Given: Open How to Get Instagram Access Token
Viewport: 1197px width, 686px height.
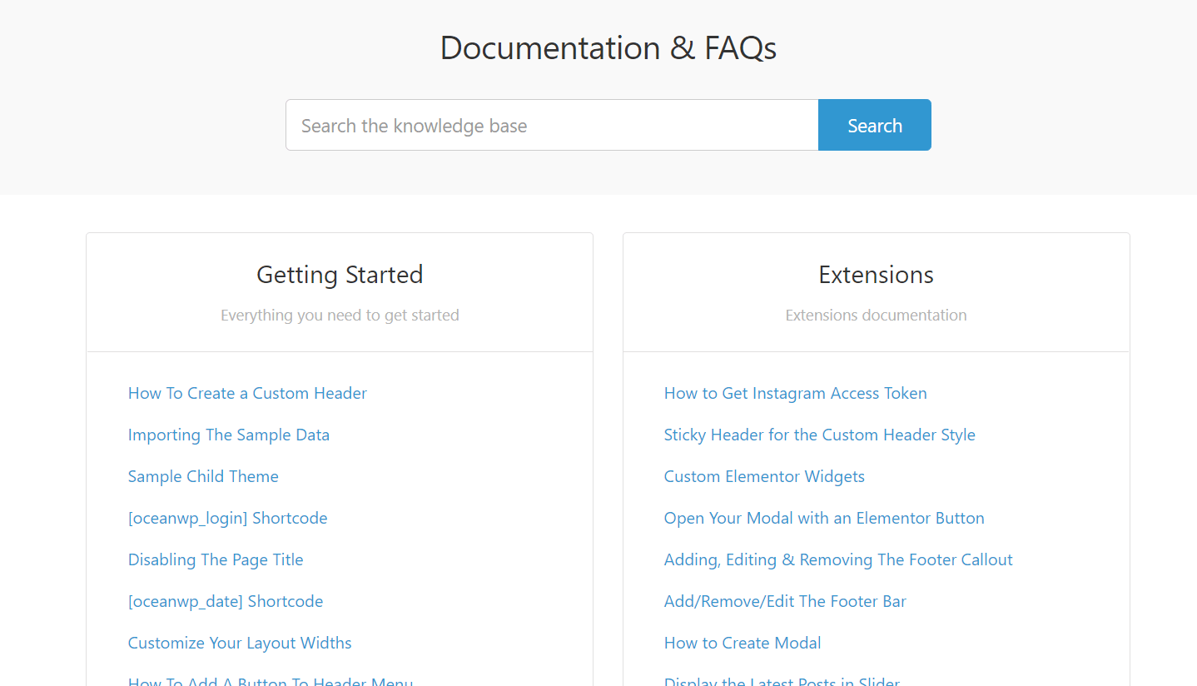Looking at the screenshot, I should tap(795, 393).
